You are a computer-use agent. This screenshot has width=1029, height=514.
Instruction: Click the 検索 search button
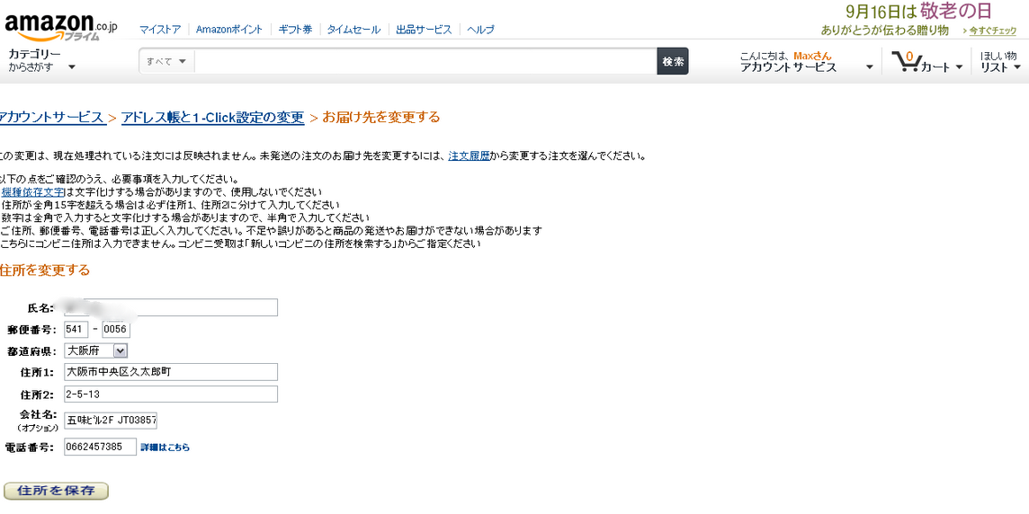tap(672, 61)
